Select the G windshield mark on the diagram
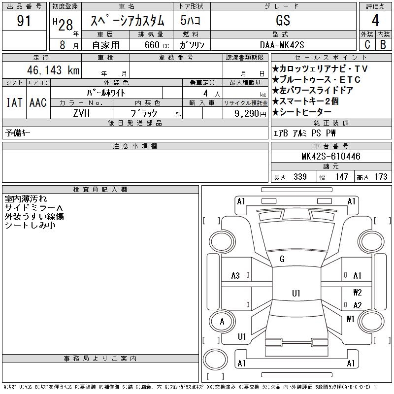 tap(282, 259)
